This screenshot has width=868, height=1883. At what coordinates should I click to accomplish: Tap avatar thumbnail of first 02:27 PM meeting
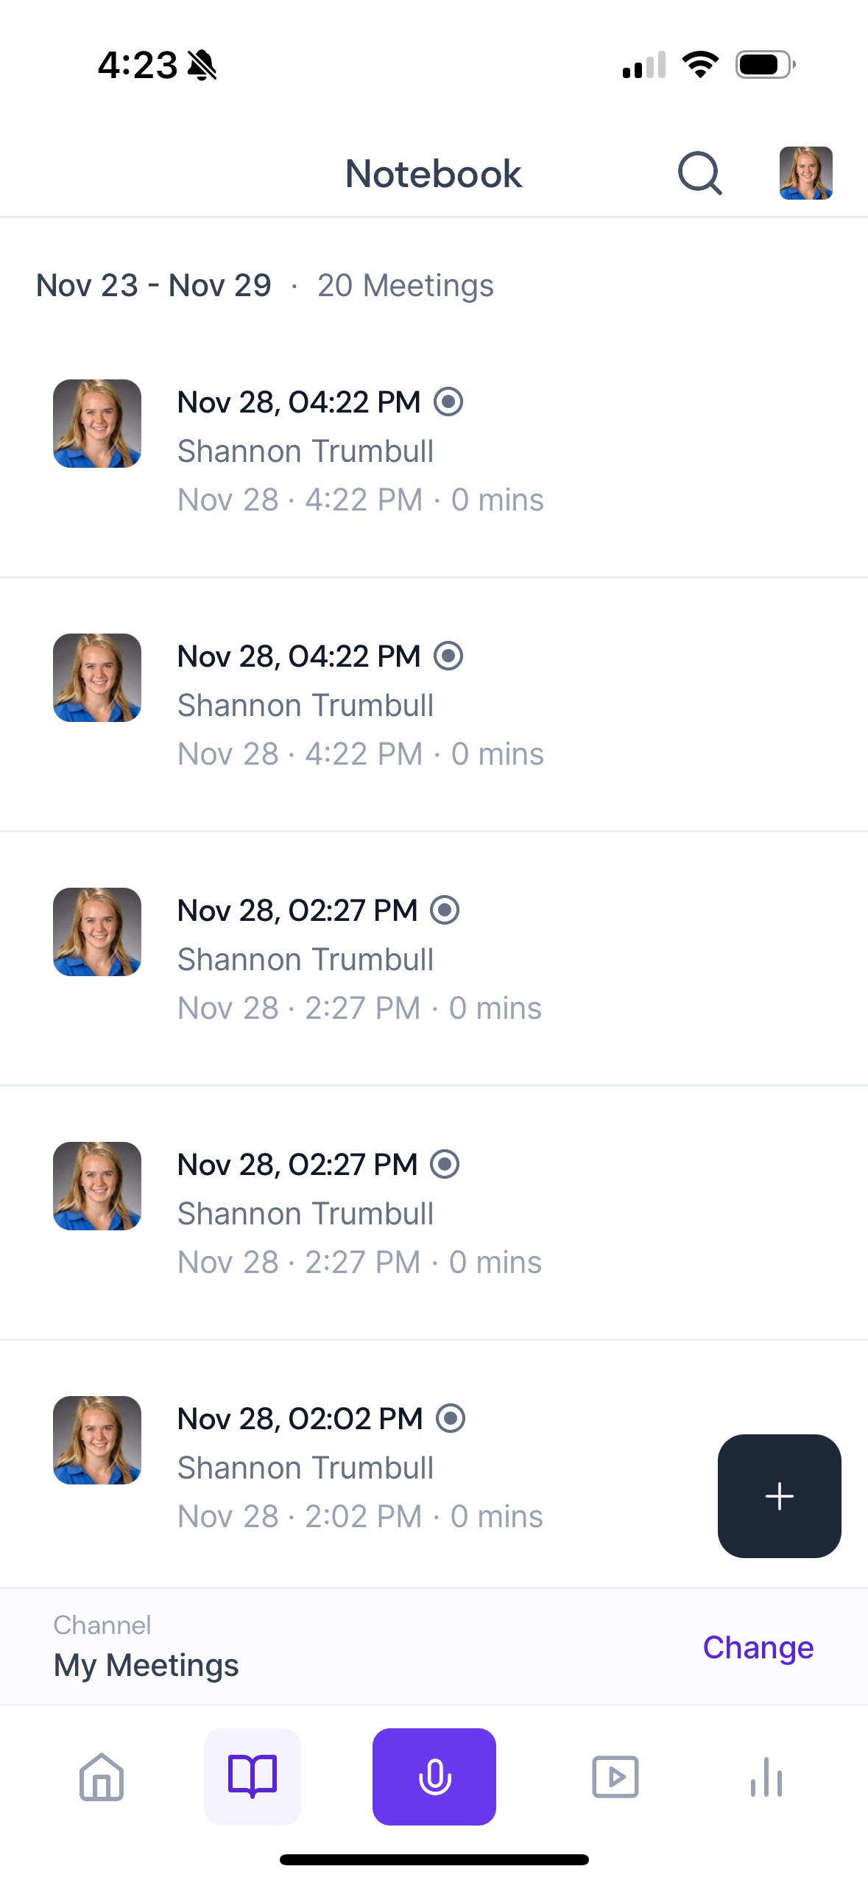[x=97, y=932]
